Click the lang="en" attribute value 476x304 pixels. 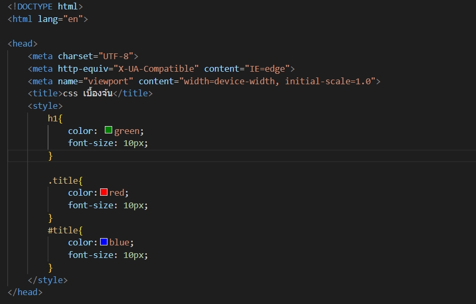coord(75,19)
